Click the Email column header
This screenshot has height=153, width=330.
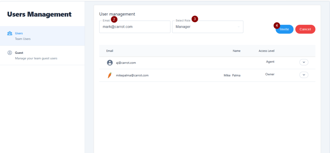(x=110, y=51)
